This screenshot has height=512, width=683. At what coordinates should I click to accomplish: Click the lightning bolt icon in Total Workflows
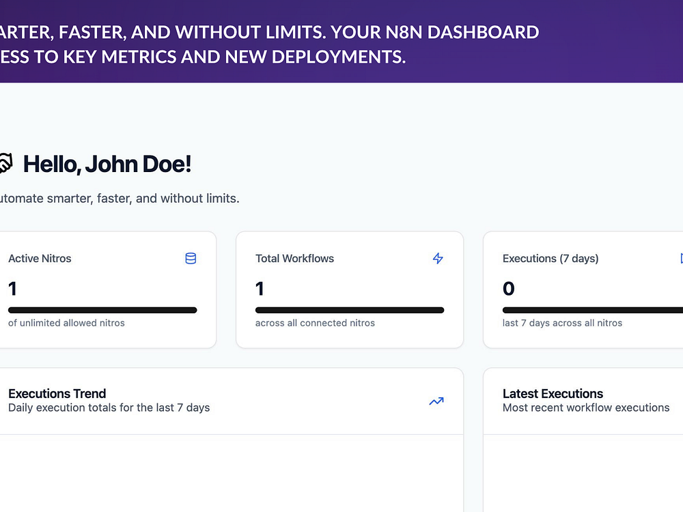(x=438, y=259)
